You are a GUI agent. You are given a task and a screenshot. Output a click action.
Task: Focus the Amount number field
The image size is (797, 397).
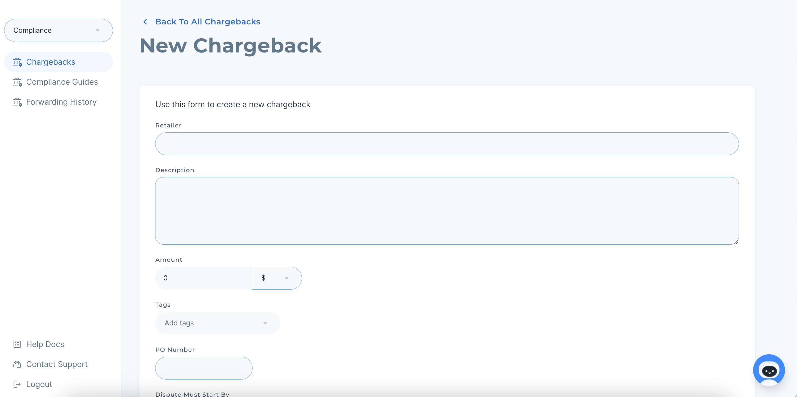point(204,278)
